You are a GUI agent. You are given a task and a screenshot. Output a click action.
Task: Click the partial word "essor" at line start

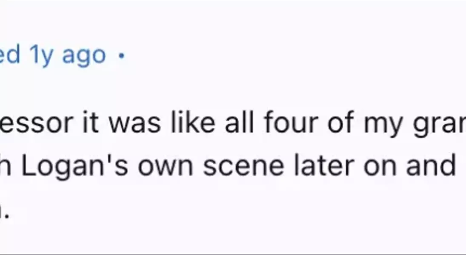37,123
